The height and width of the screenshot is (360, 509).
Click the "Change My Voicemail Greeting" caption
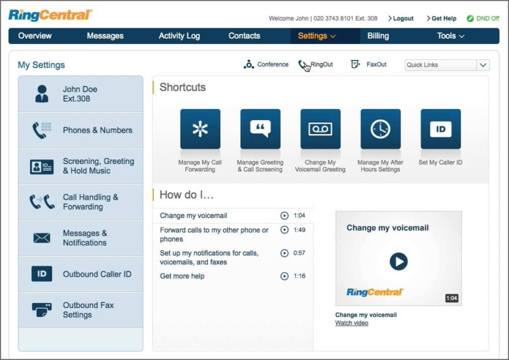tap(320, 166)
